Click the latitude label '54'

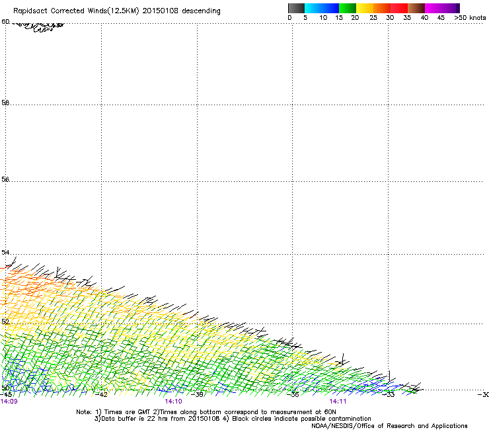click(5, 252)
